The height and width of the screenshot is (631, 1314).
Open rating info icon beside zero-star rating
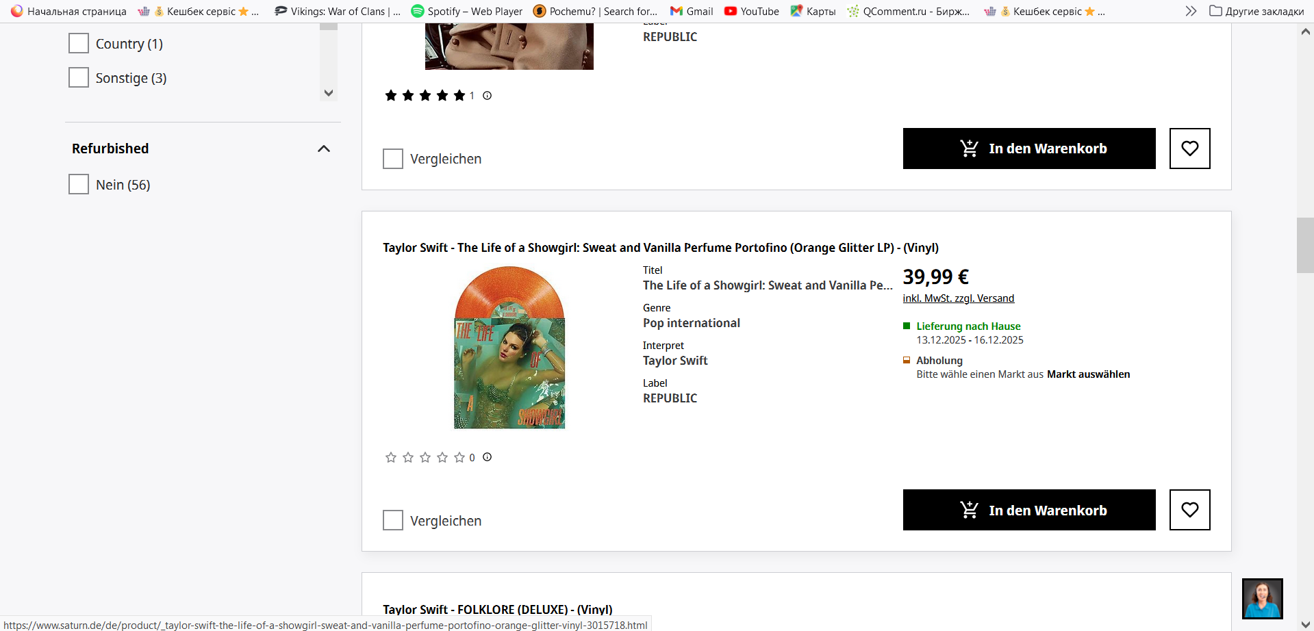(487, 457)
